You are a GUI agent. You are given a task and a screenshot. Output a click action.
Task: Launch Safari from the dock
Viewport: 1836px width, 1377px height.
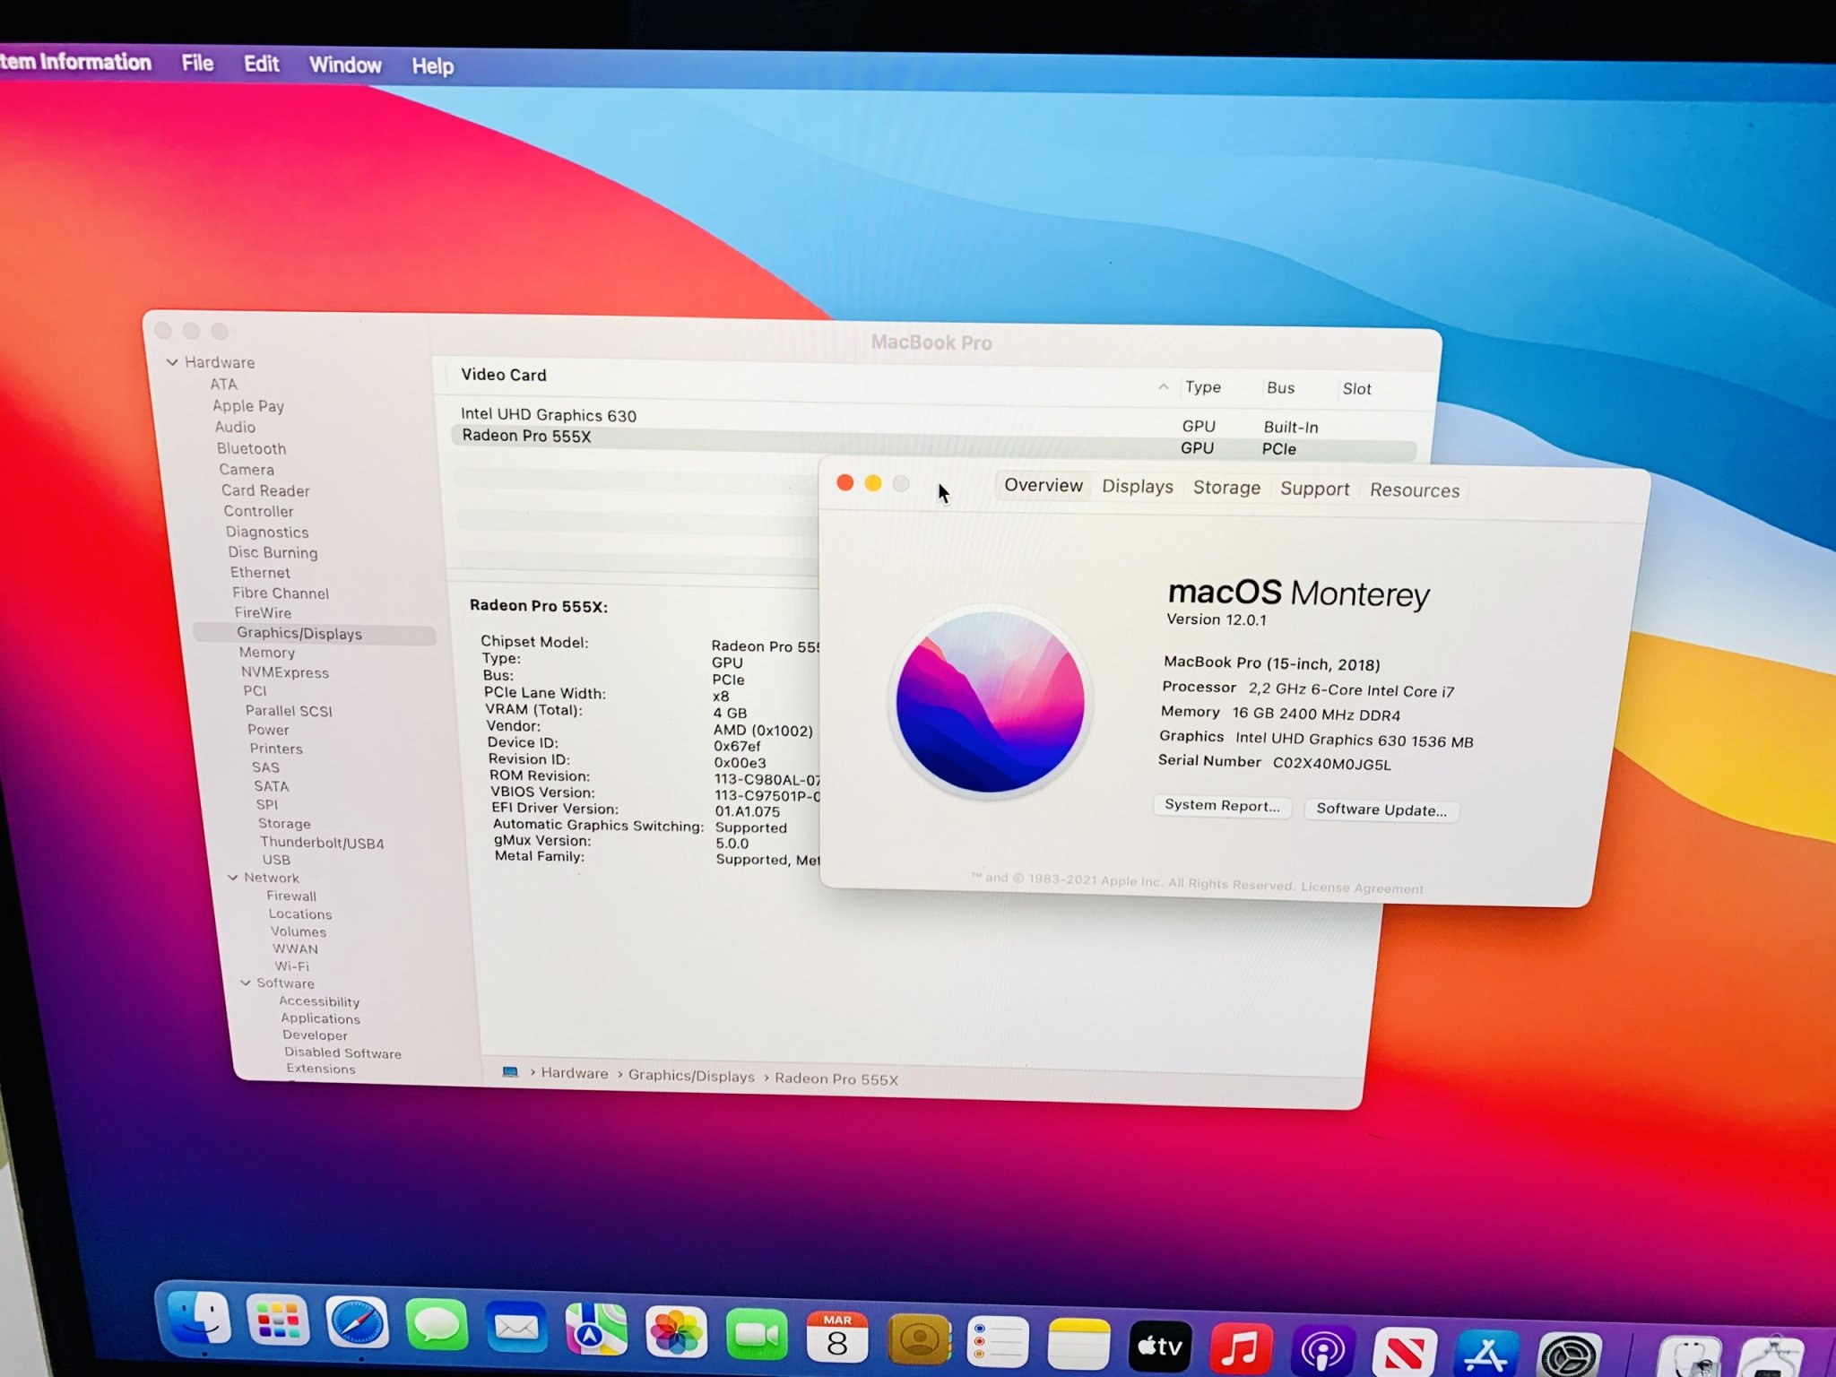pos(357,1322)
